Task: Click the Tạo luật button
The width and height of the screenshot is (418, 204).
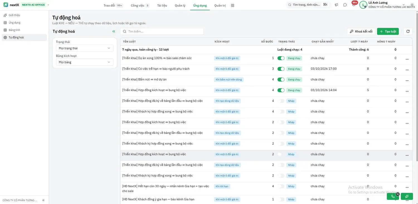Action: coord(388,31)
